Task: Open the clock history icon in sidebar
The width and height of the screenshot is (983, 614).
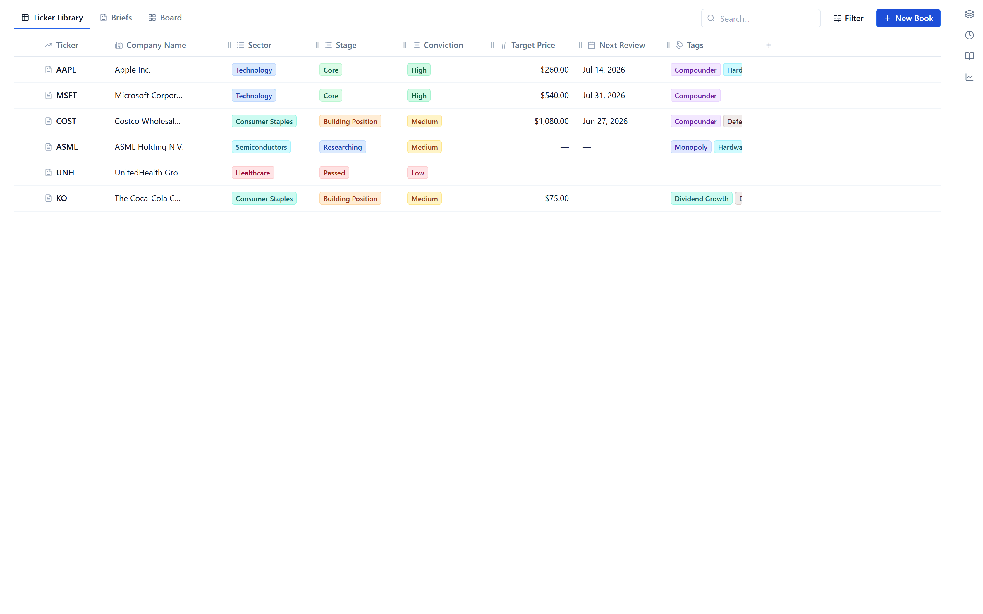Action: [969, 35]
